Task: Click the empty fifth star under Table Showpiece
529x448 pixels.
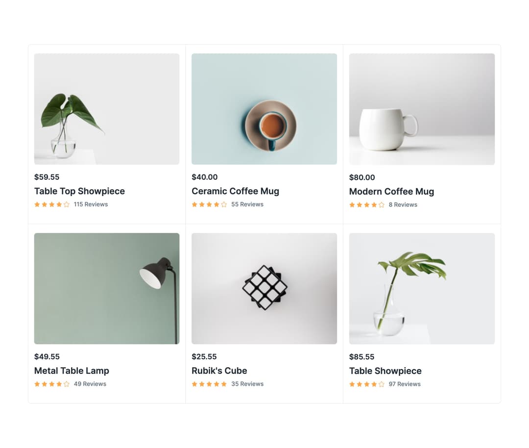Action: point(382,384)
